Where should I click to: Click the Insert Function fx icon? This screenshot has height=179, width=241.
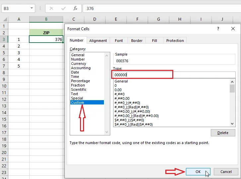[75, 8]
